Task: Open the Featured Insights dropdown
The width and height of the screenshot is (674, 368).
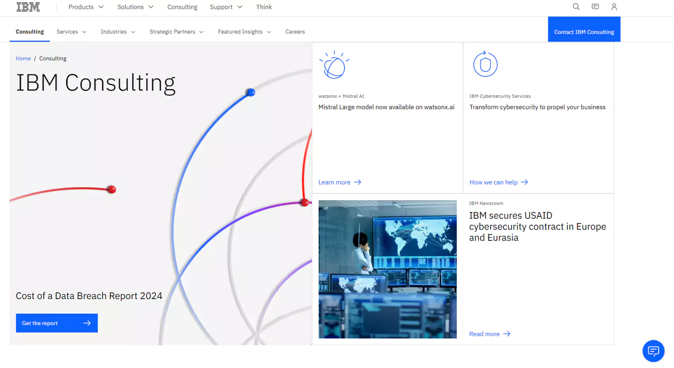Action: (x=244, y=32)
